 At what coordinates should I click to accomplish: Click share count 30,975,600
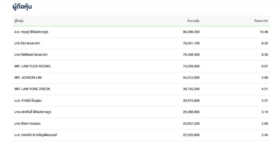(x=191, y=100)
